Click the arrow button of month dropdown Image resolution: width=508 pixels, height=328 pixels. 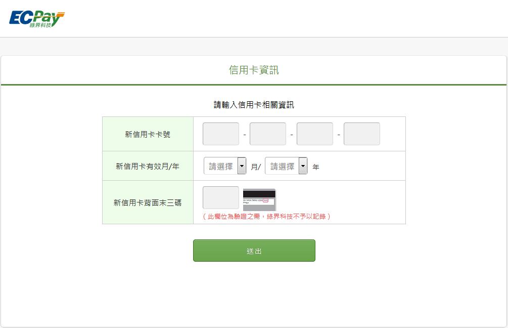click(x=242, y=166)
